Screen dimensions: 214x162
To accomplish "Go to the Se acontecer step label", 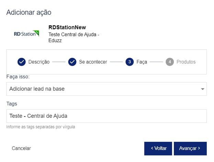I will (93, 62).
